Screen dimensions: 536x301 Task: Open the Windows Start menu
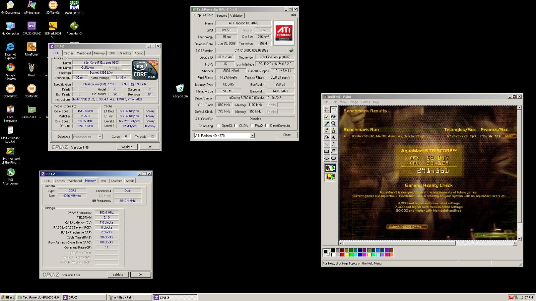[x=8, y=297]
